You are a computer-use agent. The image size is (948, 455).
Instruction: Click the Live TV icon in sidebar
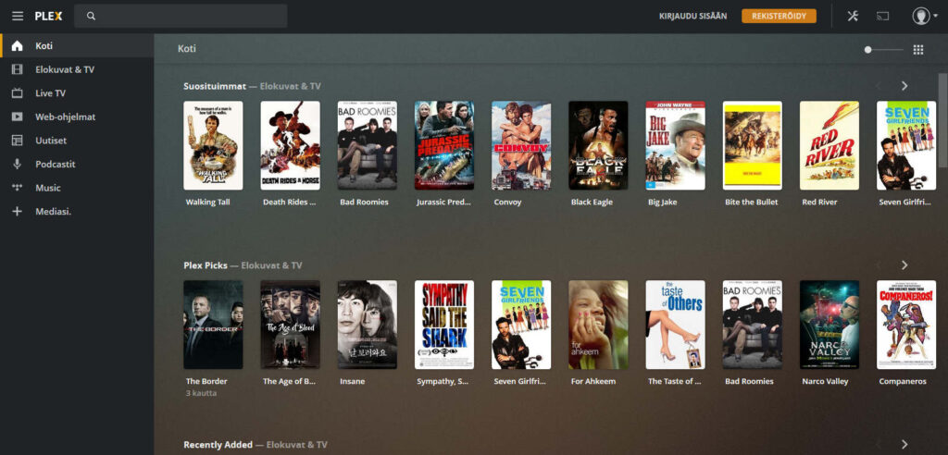[x=17, y=93]
